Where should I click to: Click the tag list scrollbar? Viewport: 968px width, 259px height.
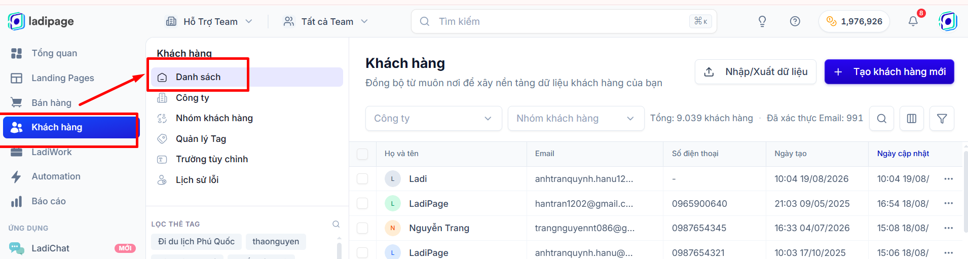tap(339, 250)
